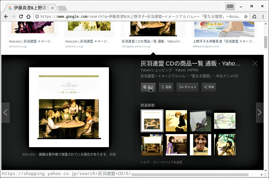The image size is (269, 178).
Task: Click the billboard-japan result thumbnail
Action: pyautogui.click(x=225, y=29)
